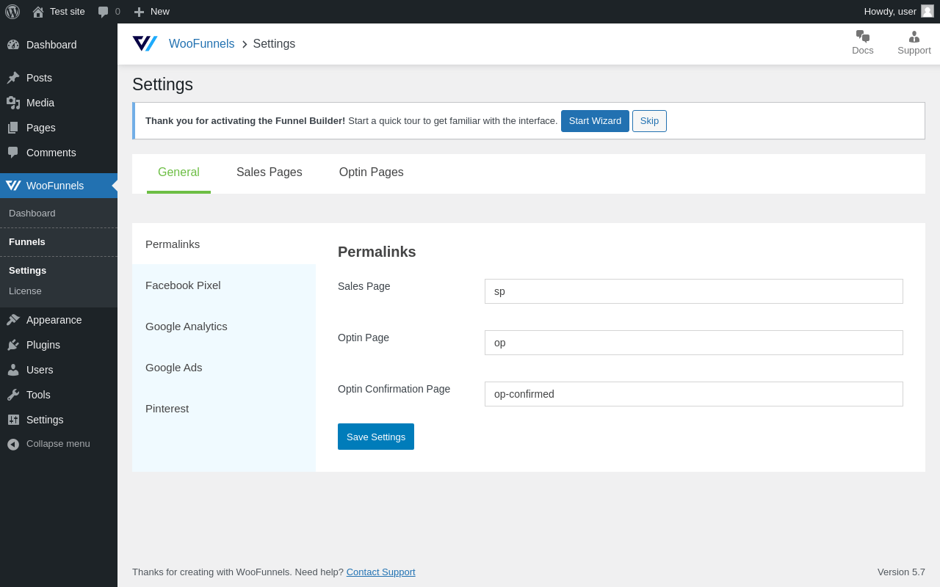Focus the Sales Page permalink field
This screenshot has height=587, width=940.
click(x=694, y=291)
